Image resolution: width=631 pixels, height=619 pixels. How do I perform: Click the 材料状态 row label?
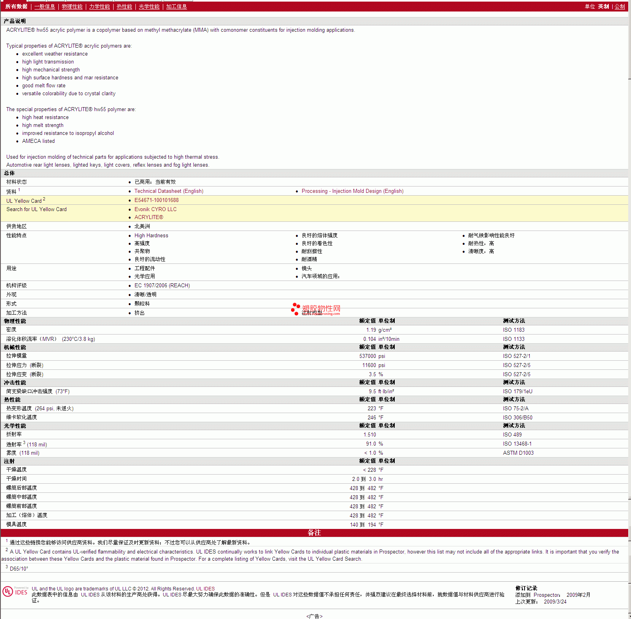16,182
